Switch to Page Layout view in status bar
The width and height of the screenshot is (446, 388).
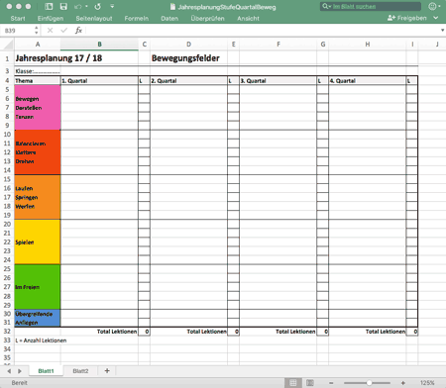click(310, 383)
